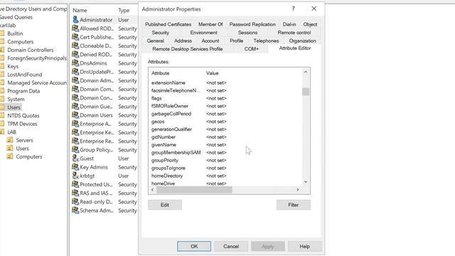455x256 pixels.
Task: Open the Password Replication tab
Action: click(x=252, y=24)
